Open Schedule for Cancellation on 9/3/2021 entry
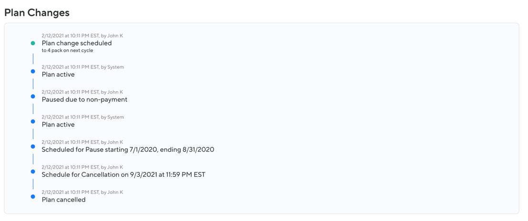Screen dimensions: 528x221 coord(123,174)
